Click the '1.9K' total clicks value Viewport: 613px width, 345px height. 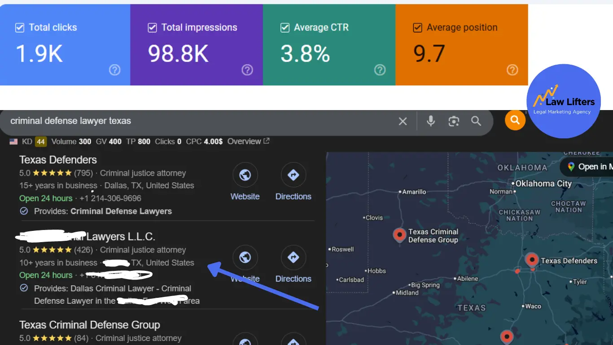coord(39,53)
